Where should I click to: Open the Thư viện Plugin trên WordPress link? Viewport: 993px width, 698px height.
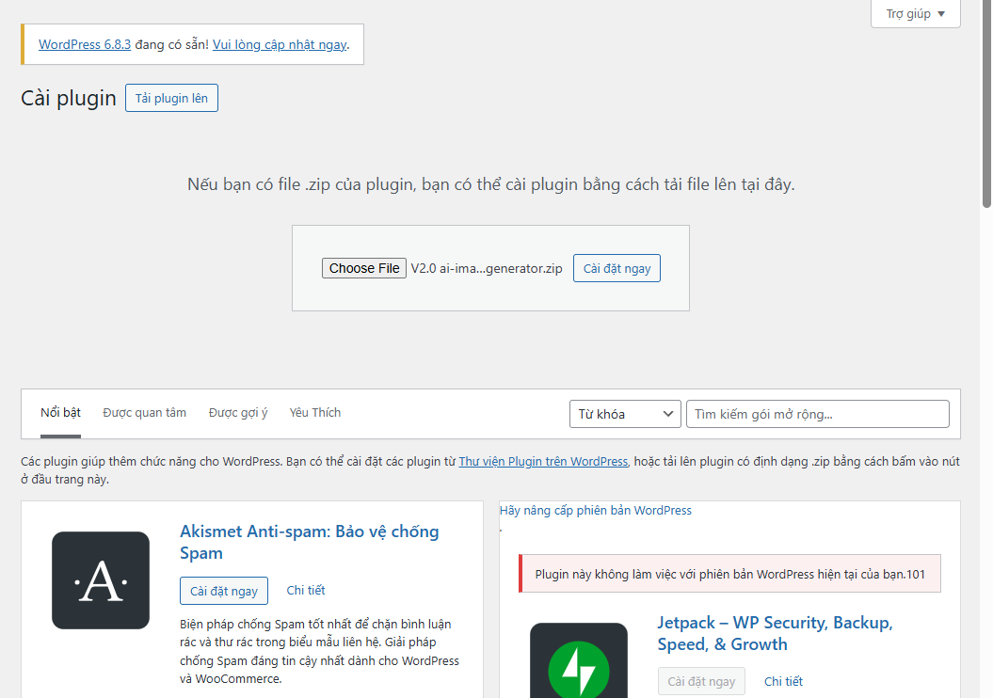tap(543, 461)
